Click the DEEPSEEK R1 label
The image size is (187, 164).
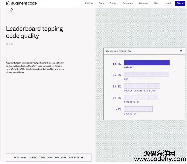132,102
